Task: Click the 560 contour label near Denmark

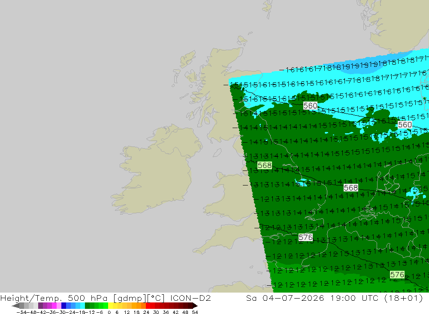Action: (x=405, y=125)
